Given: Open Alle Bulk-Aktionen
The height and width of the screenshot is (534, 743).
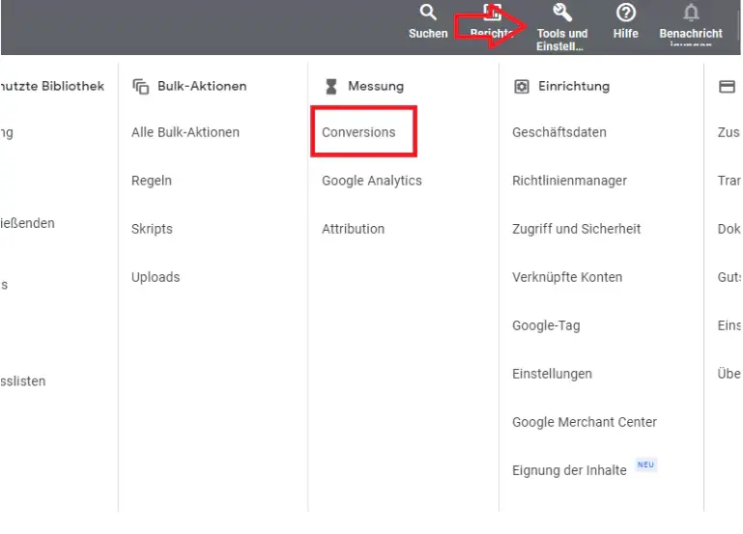Looking at the screenshot, I should 186,132.
